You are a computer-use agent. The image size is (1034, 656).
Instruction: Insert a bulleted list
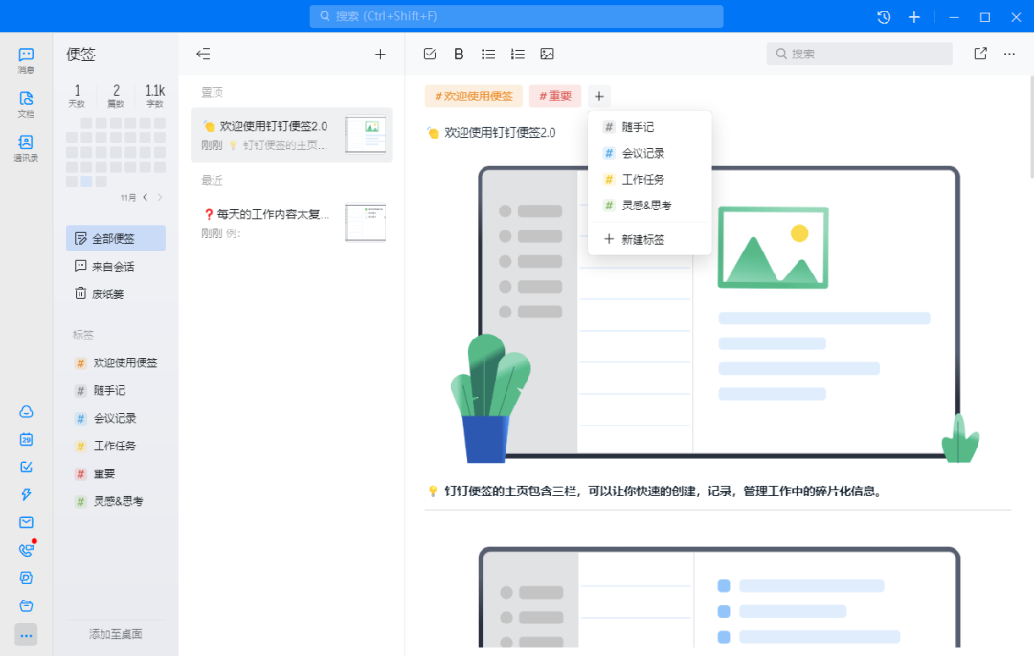tap(488, 54)
